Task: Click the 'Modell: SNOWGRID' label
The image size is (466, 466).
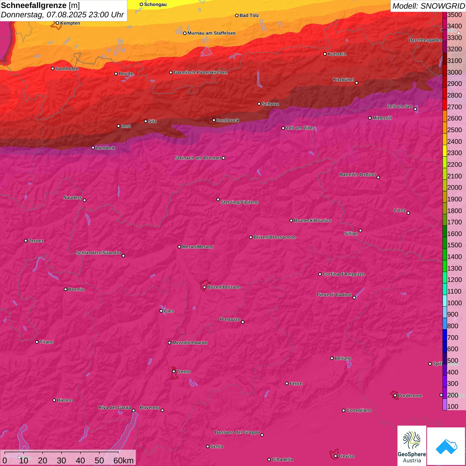Action: [x=428, y=6]
